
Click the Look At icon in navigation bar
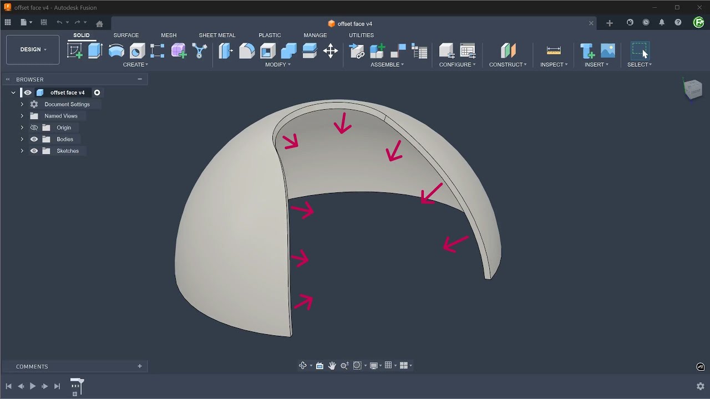point(319,366)
